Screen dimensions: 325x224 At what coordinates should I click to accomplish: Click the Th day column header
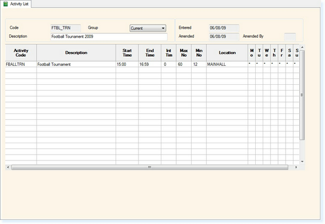point(274,53)
